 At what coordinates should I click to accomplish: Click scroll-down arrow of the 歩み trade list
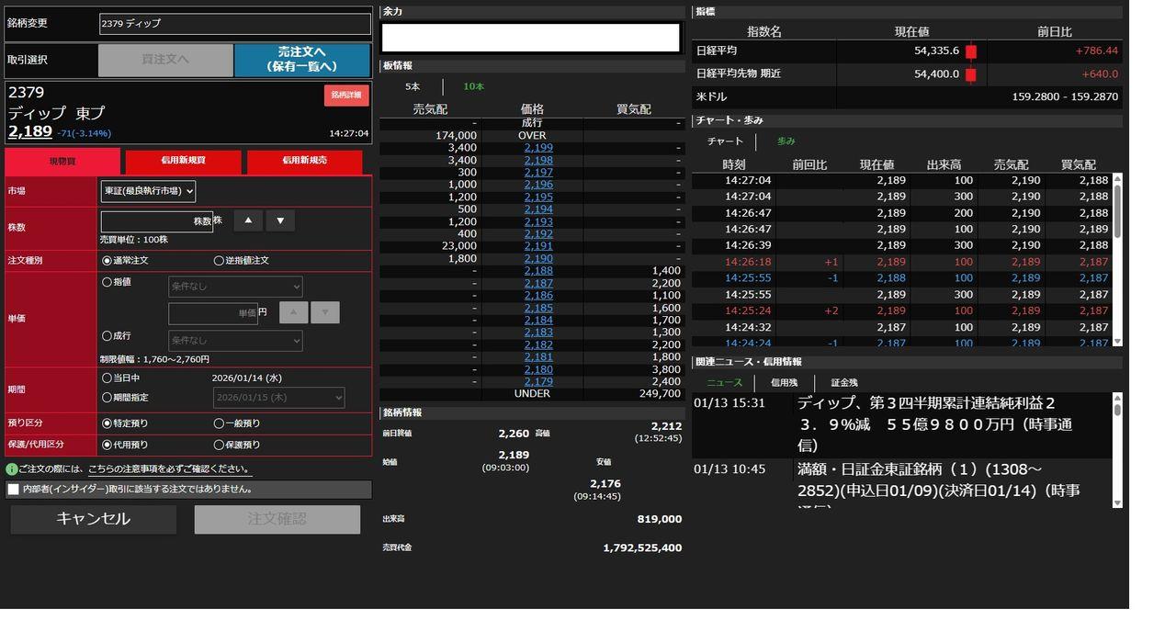click(1117, 341)
